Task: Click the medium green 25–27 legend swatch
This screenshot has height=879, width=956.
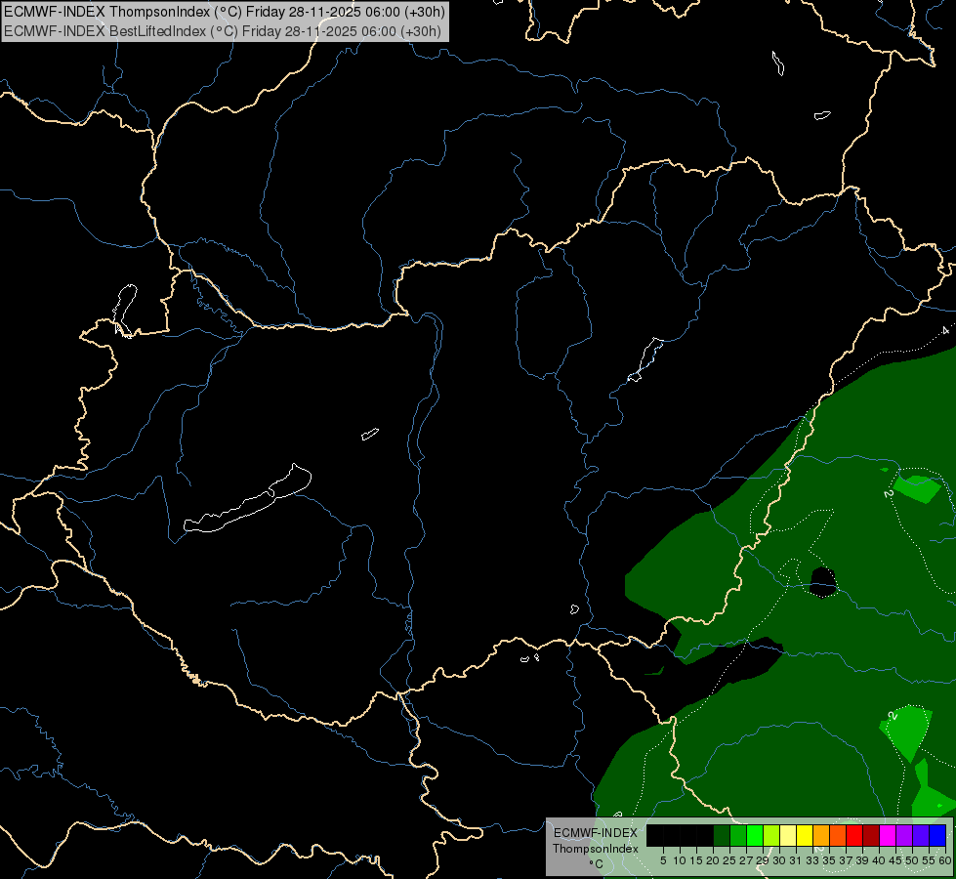Action: (x=738, y=836)
